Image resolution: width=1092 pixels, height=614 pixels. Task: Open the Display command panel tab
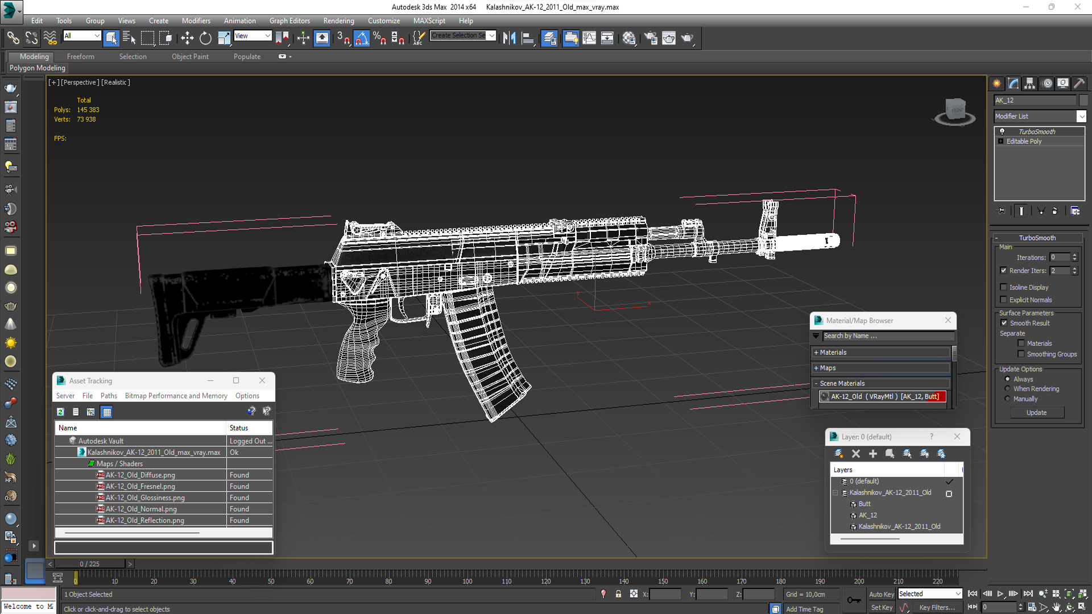tap(1063, 84)
